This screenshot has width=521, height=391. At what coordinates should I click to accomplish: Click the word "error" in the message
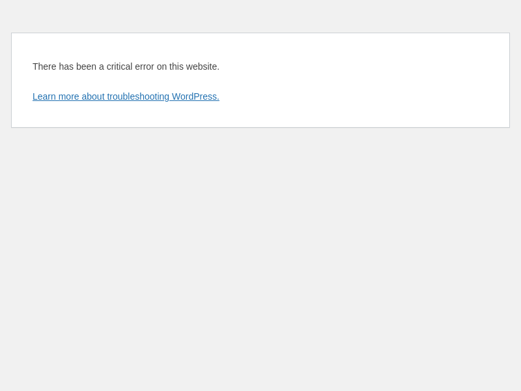point(145,66)
